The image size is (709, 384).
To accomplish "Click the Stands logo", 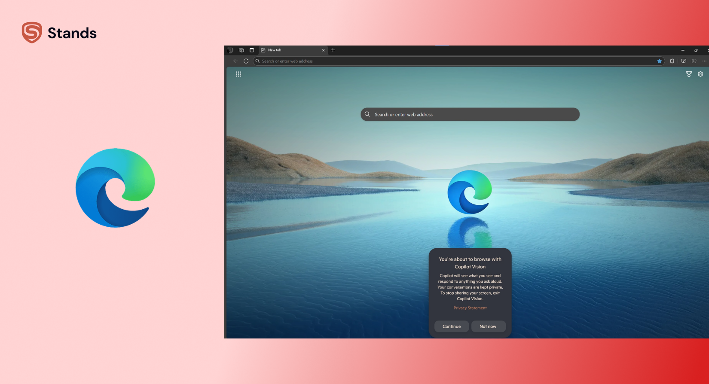I will pos(59,33).
